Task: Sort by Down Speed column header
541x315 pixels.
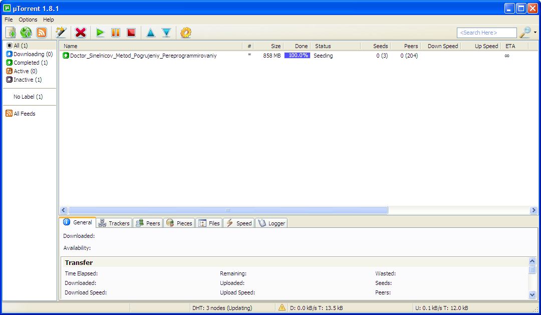Action: pyautogui.click(x=440, y=46)
